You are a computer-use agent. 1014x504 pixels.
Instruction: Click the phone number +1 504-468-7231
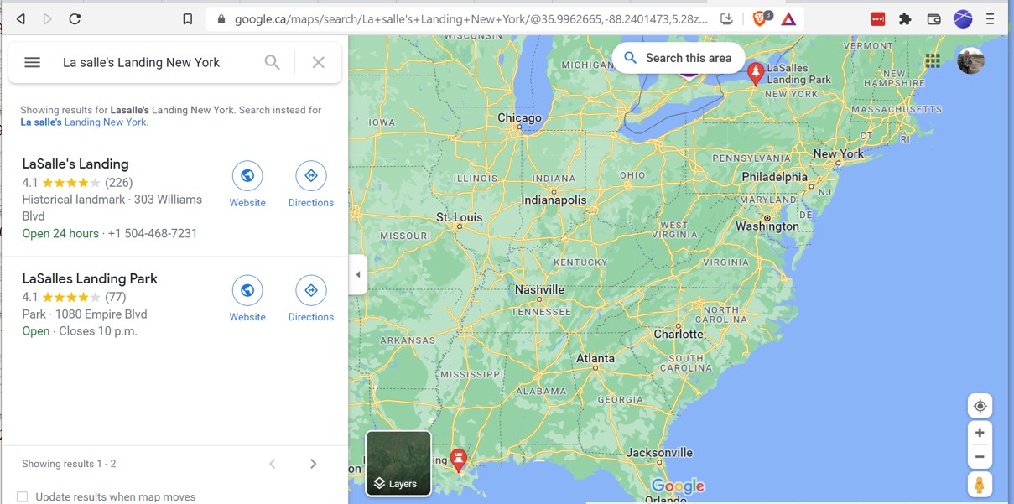[x=153, y=233]
